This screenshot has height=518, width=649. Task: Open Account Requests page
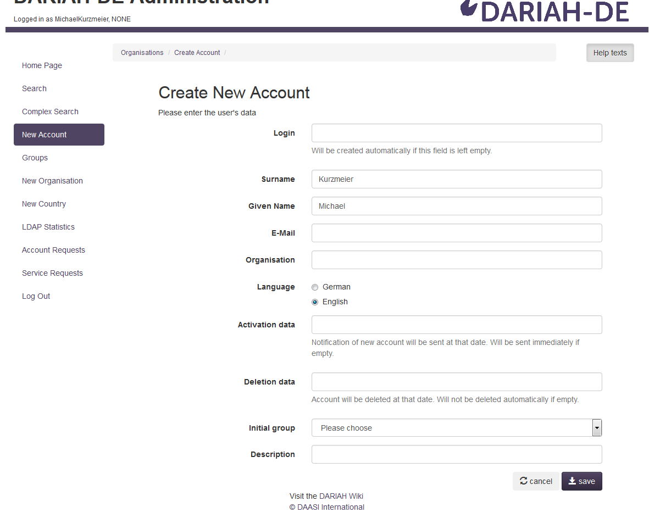pos(53,250)
